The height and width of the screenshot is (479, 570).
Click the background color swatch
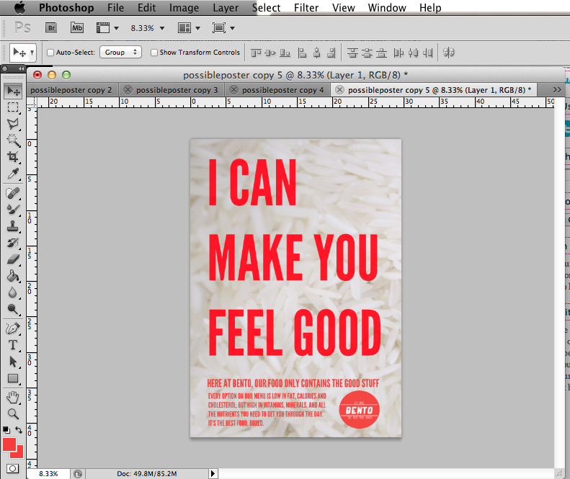point(19,455)
